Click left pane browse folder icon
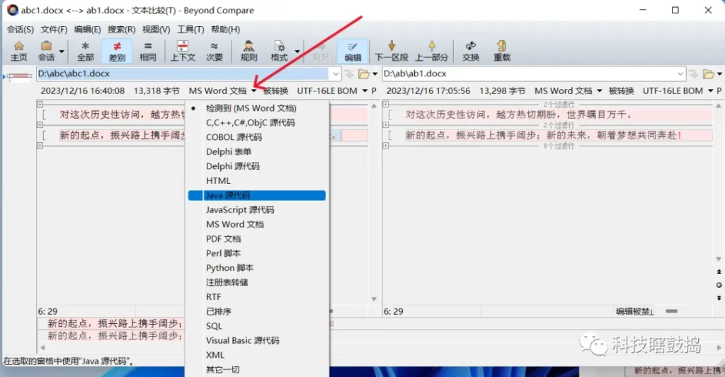 point(364,74)
